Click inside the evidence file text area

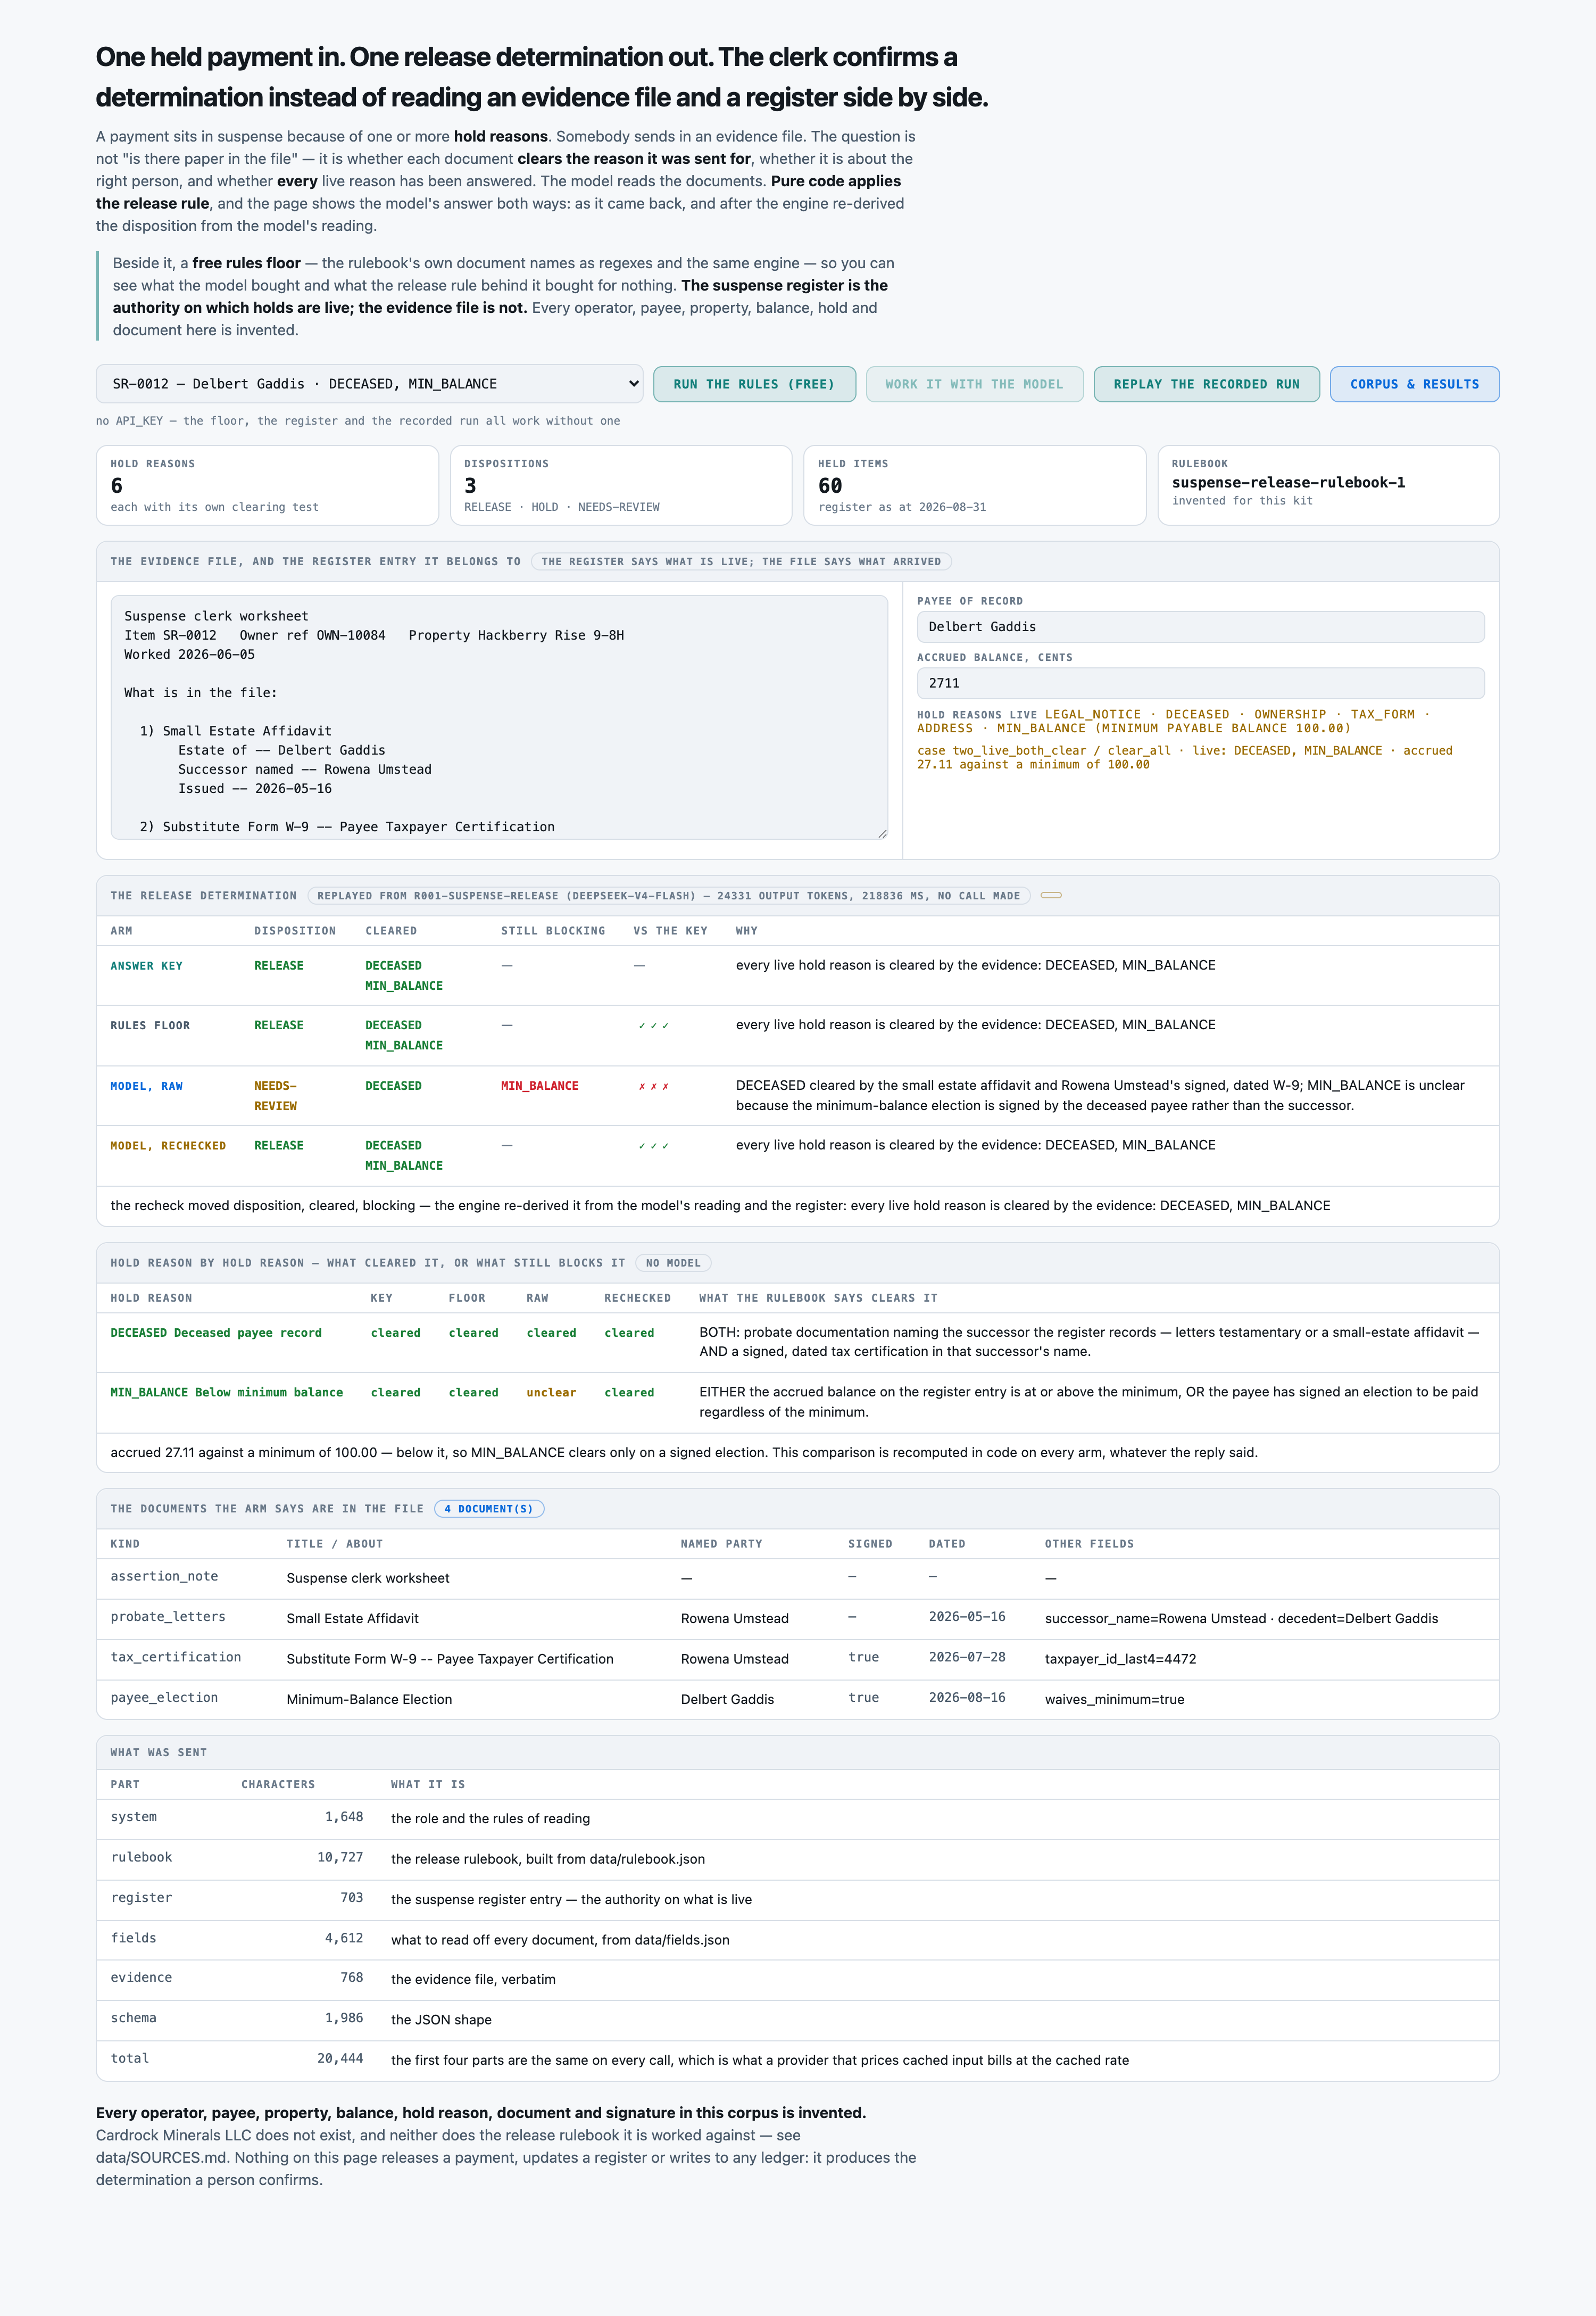[499, 717]
